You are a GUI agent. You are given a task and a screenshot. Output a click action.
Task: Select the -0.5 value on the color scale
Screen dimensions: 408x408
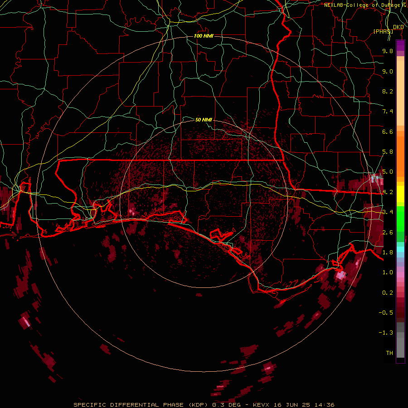click(386, 313)
